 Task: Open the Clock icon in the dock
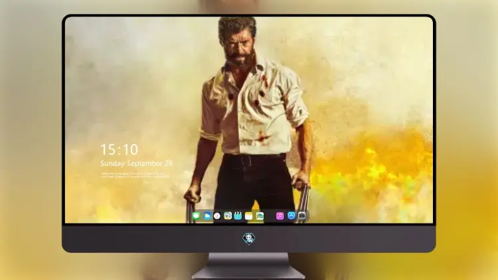pos(217,216)
